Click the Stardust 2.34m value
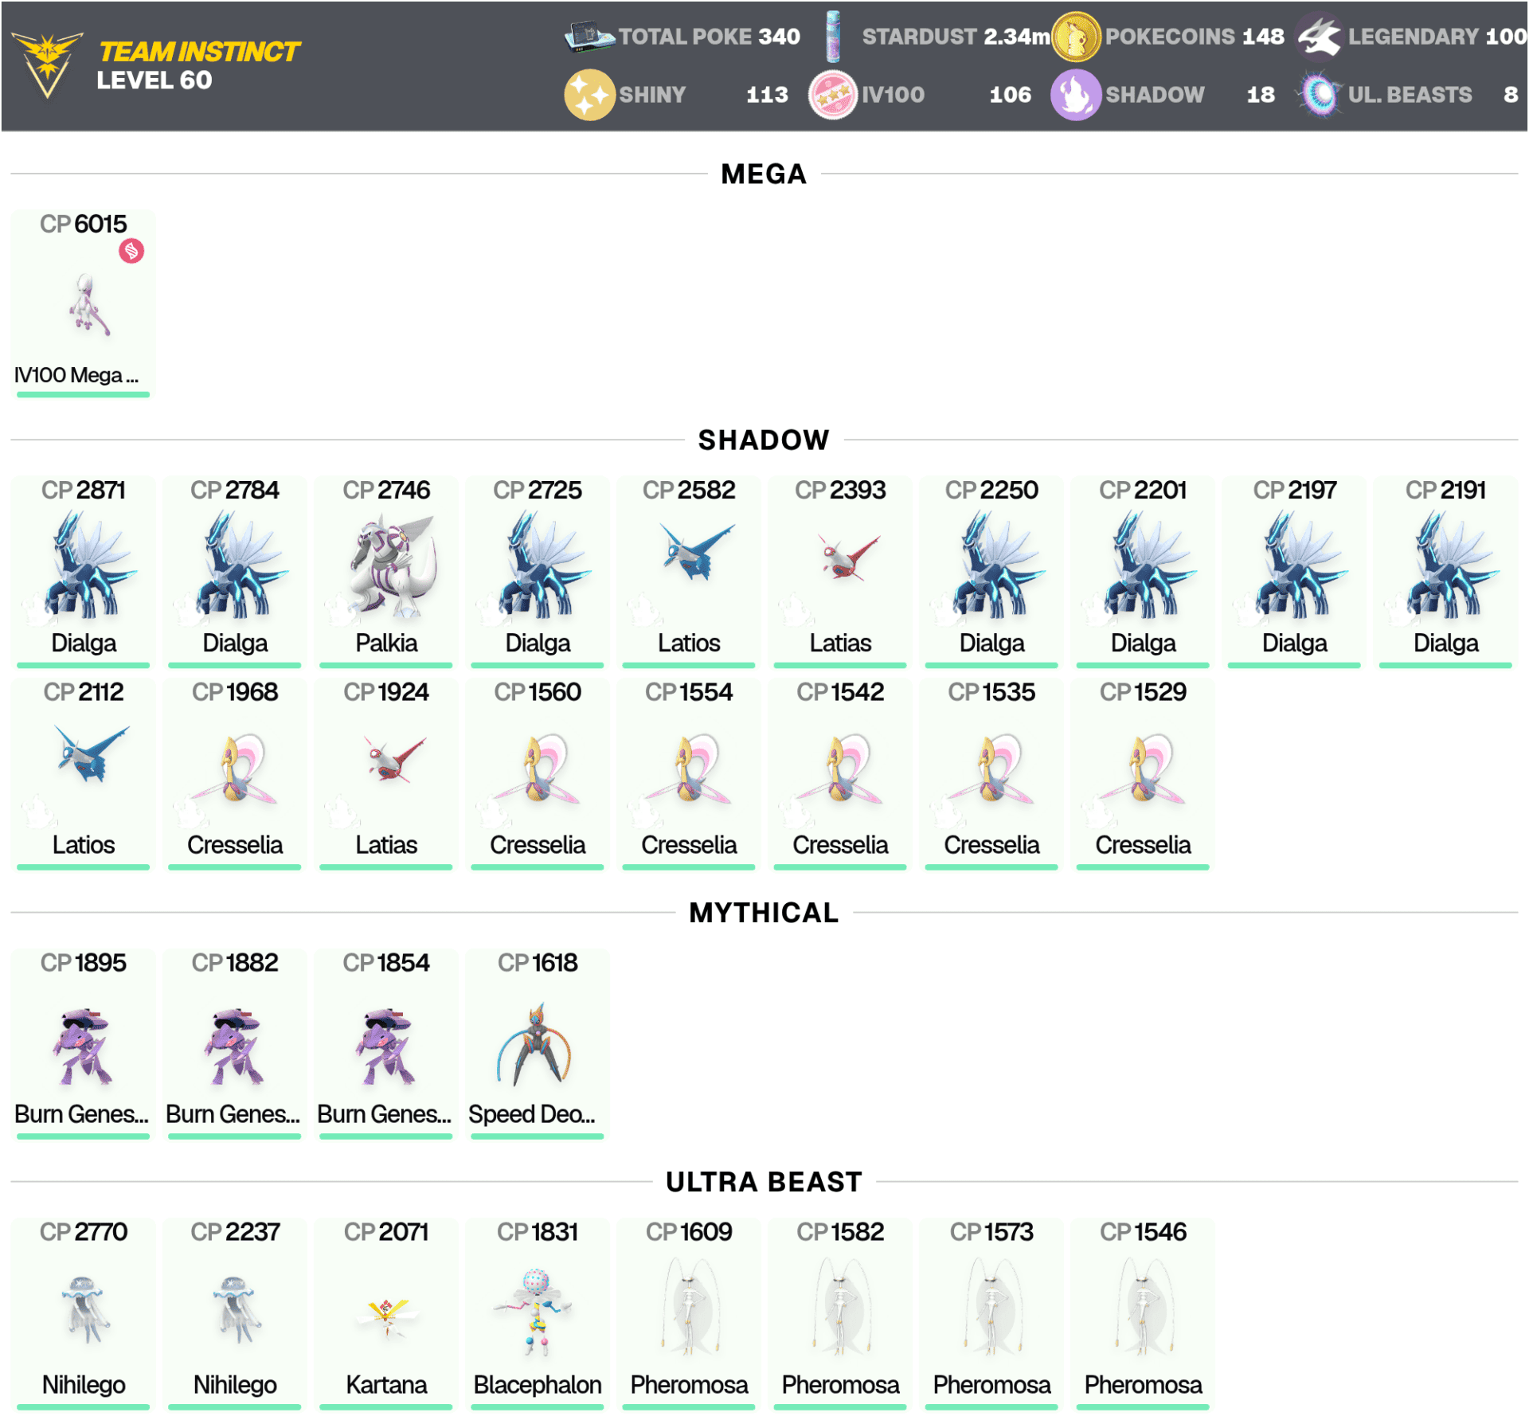 tap(1017, 37)
